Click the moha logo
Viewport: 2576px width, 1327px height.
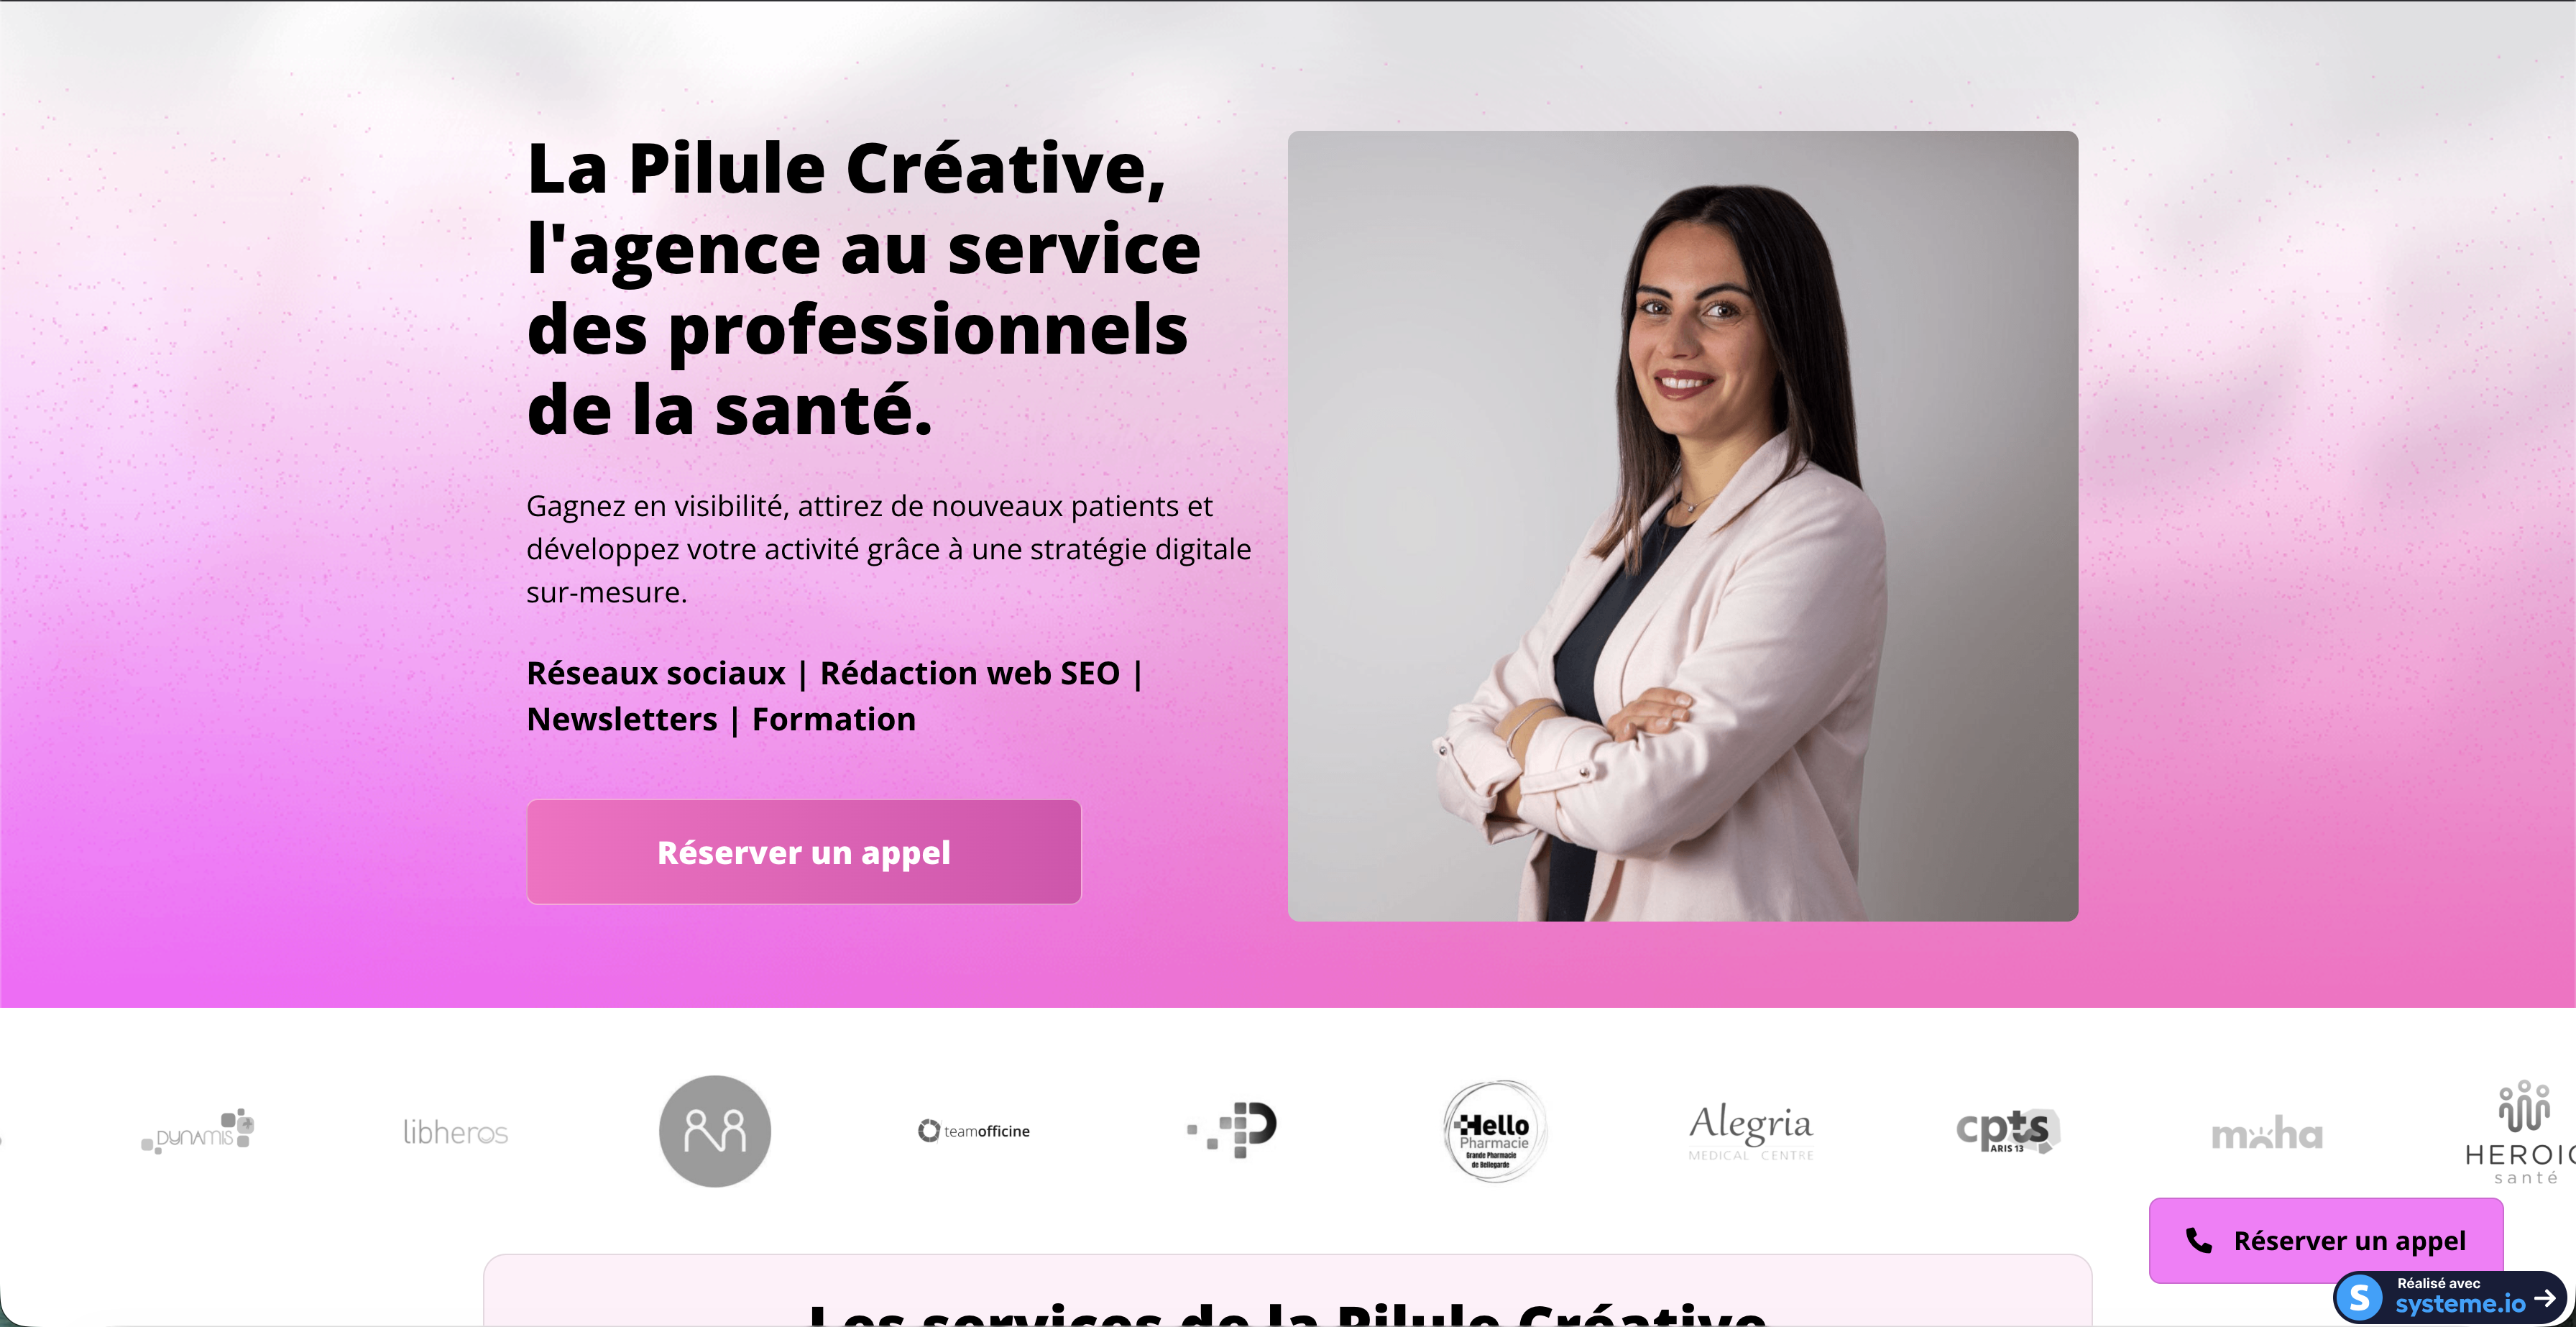pyautogui.click(x=2267, y=1134)
